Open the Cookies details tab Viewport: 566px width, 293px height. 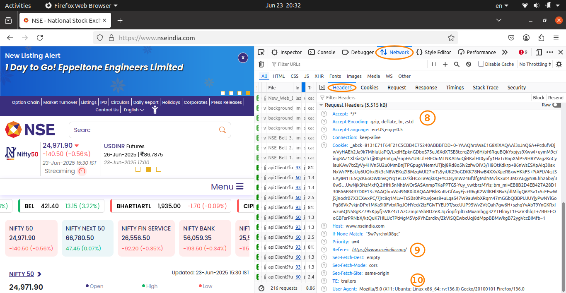[x=370, y=87]
